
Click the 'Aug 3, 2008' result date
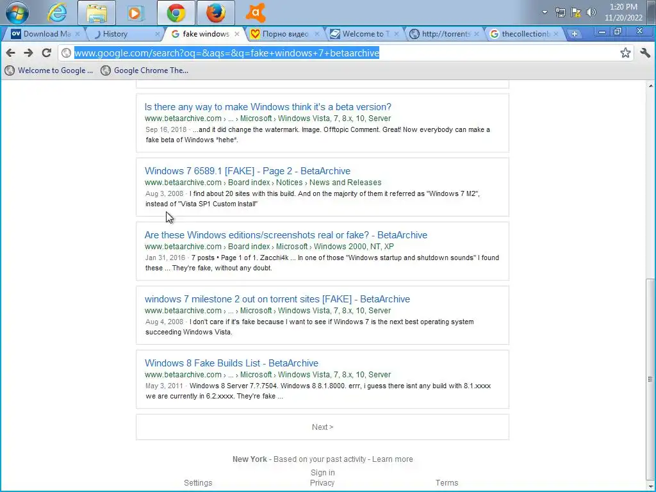(164, 193)
